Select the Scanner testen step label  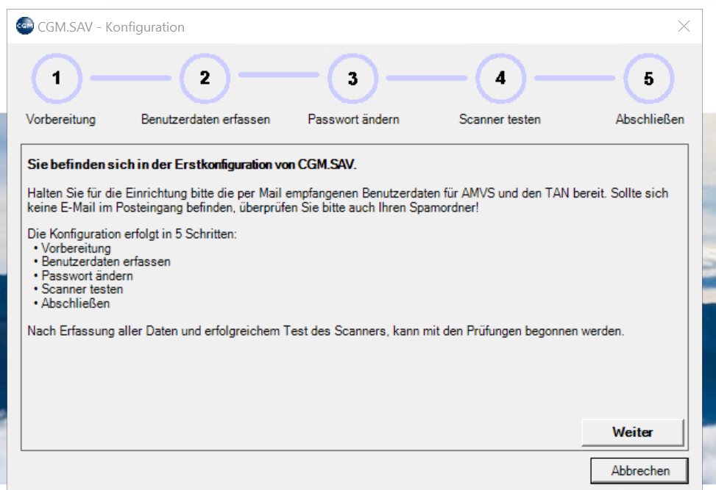[500, 119]
